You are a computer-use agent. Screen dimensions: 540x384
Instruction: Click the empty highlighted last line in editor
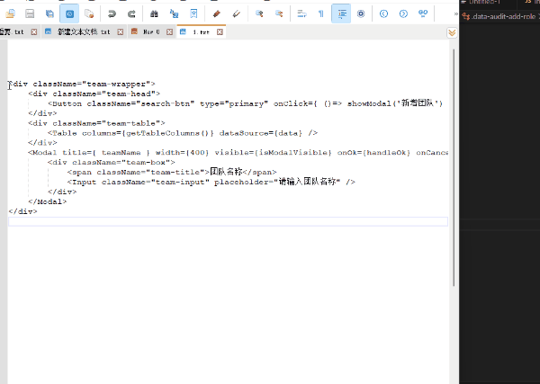tap(228, 221)
